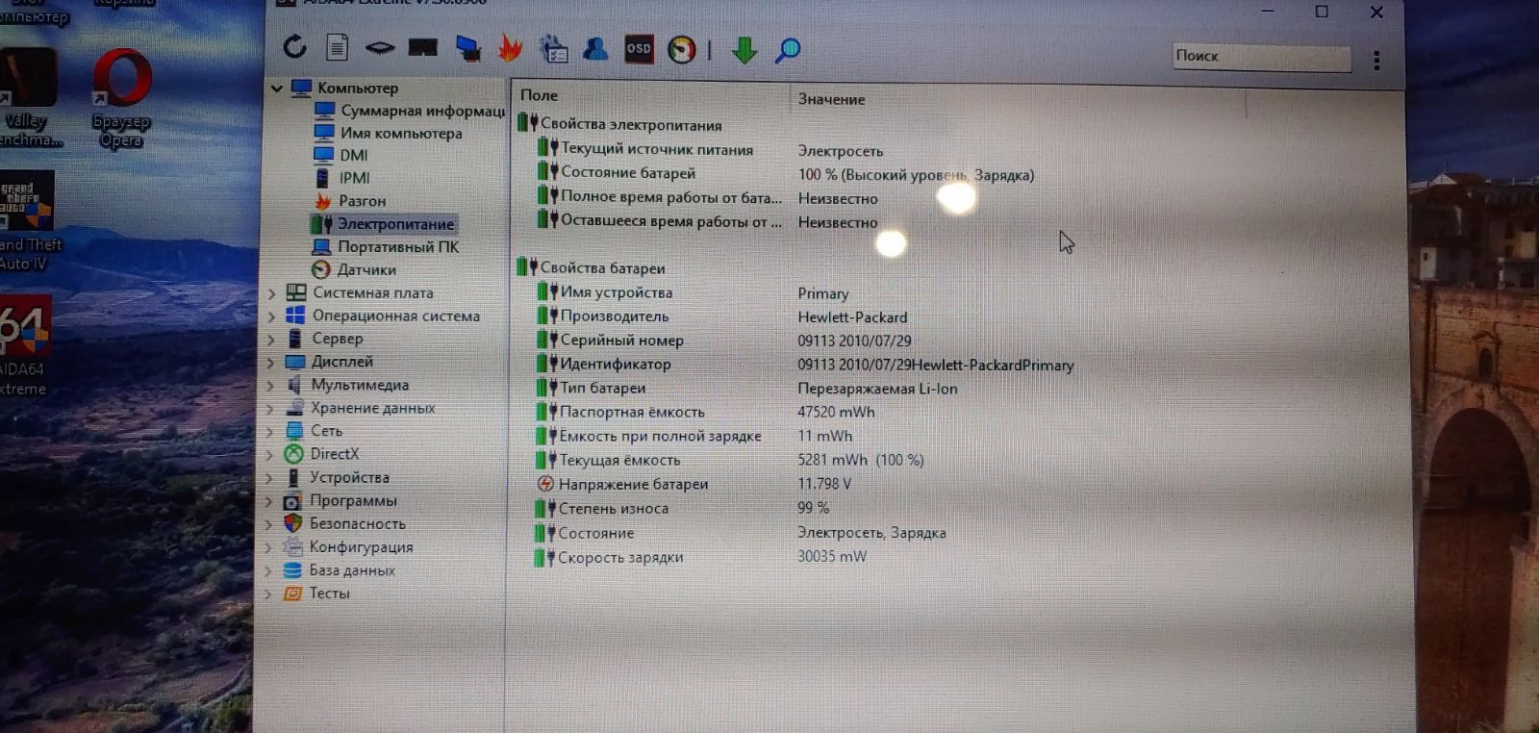Open the Браузер Opera desktop shortcut
Image resolution: width=1539 pixels, height=733 pixels.
tap(121, 98)
